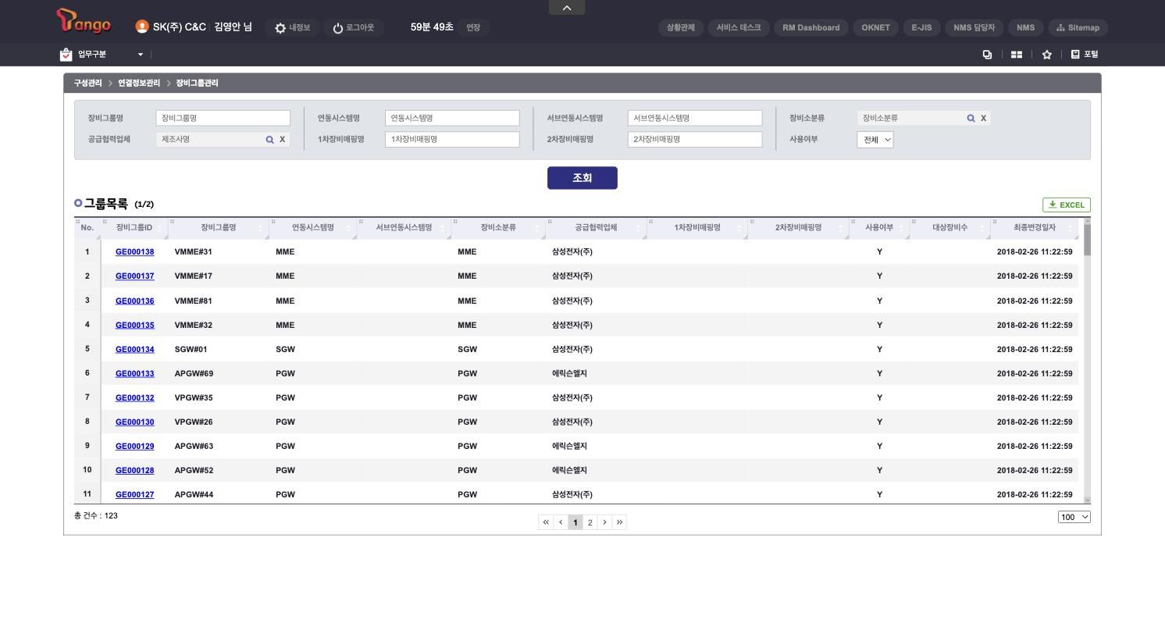Click the user avatar icon next to SK(주) C&C
The height and width of the screenshot is (634, 1165).
pyautogui.click(x=142, y=27)
